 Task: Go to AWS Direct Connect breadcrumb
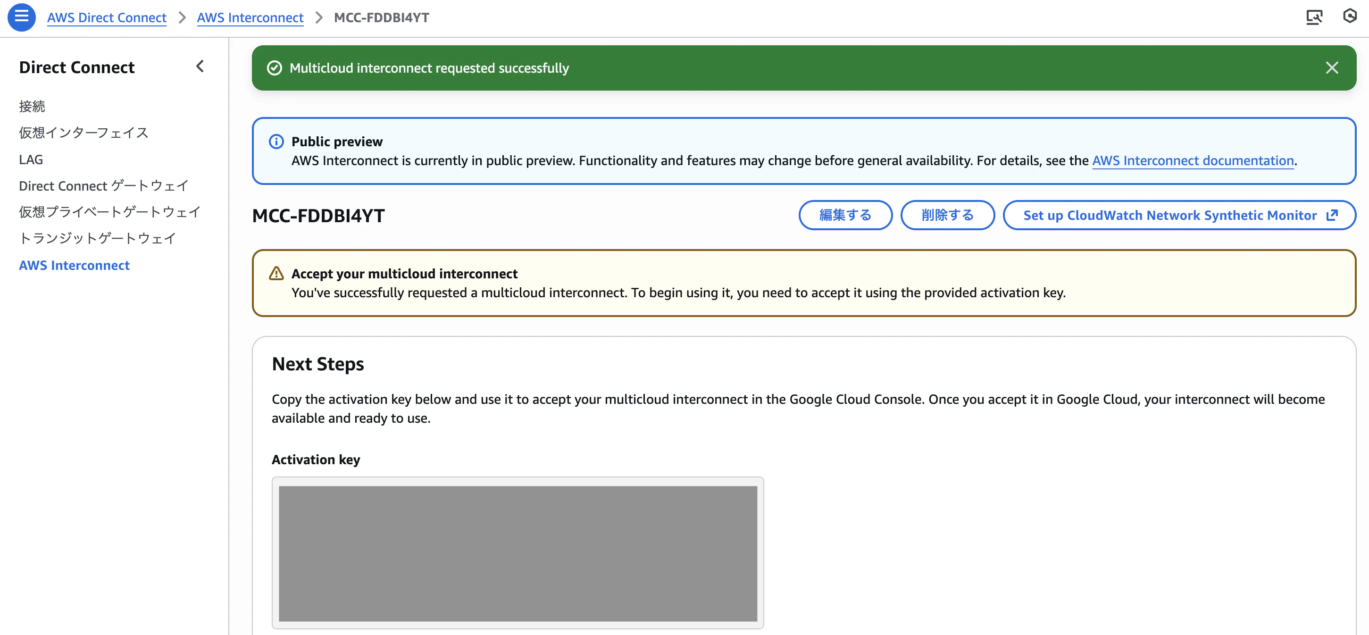107,17
